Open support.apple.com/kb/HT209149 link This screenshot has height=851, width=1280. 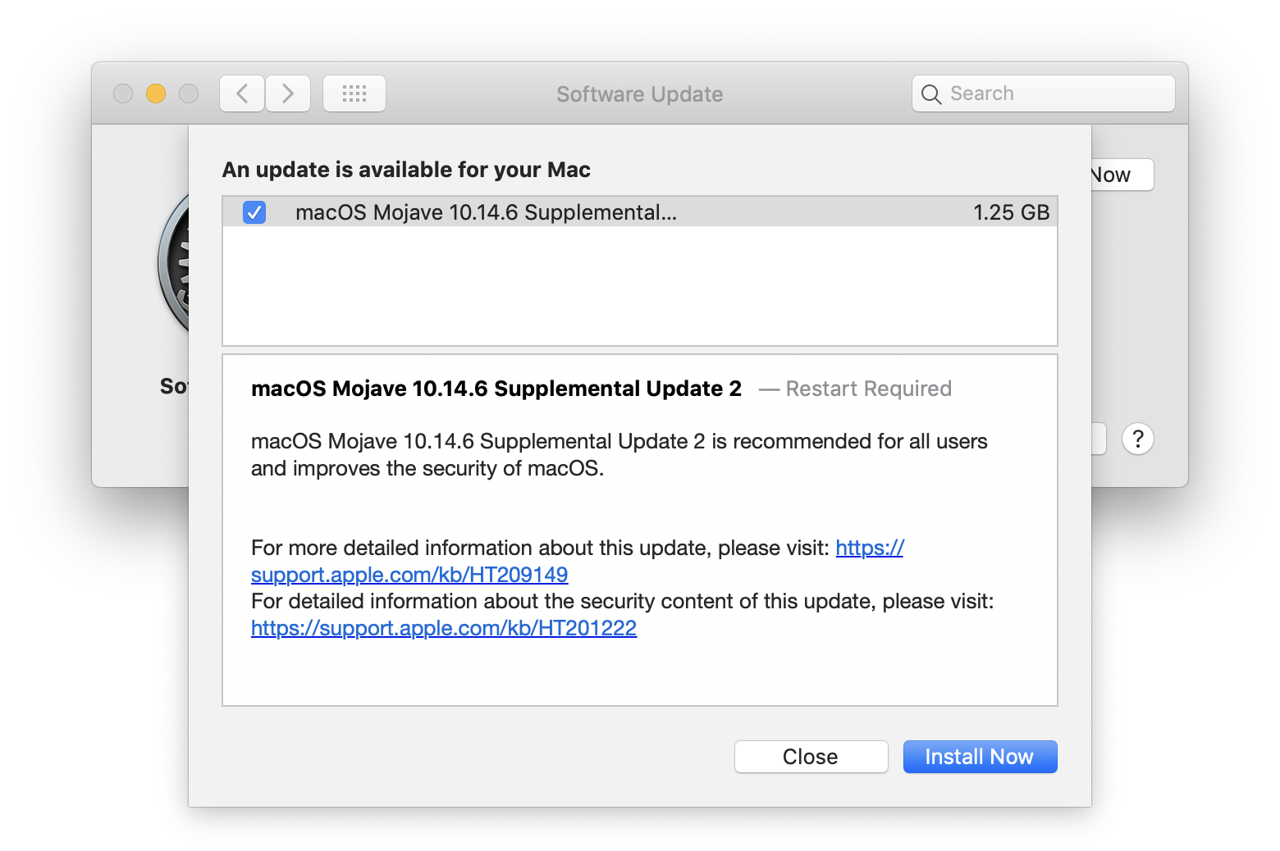click(409, 574)
